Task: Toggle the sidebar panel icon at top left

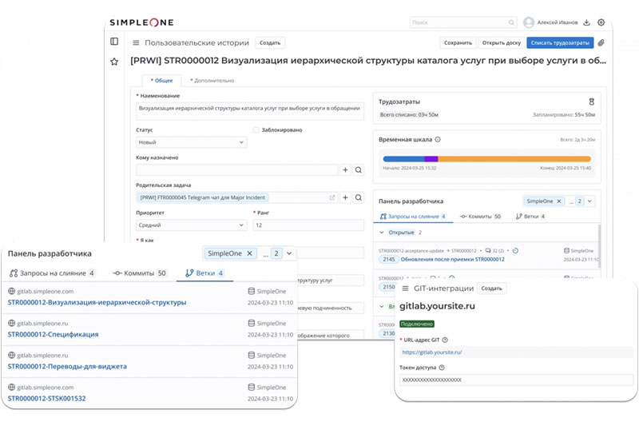Action: coord(114,42)
